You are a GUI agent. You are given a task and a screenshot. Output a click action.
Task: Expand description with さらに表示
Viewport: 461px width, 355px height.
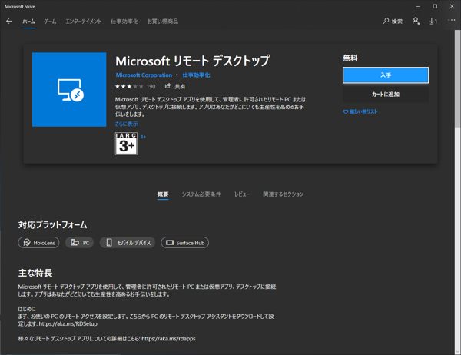[x=127, y=124]
